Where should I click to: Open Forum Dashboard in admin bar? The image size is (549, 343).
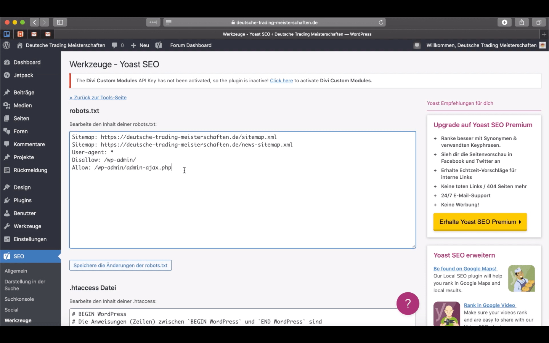tap(191, 45)
